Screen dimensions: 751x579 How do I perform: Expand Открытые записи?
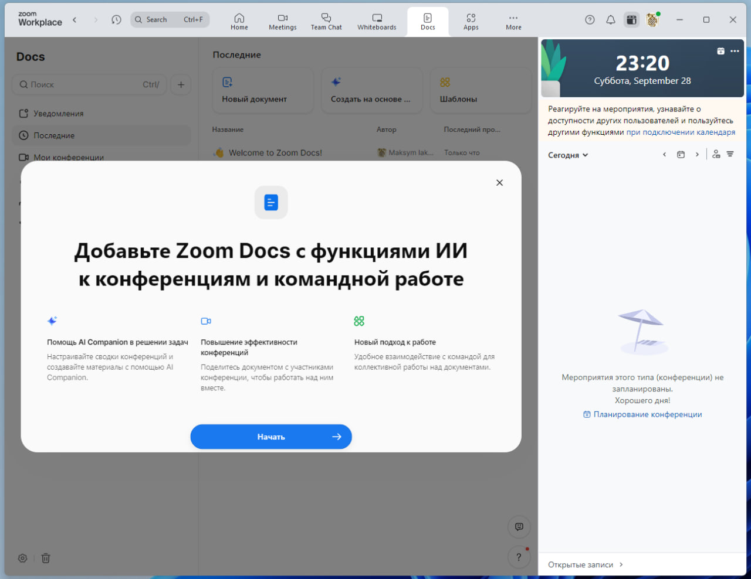(586, 565)
